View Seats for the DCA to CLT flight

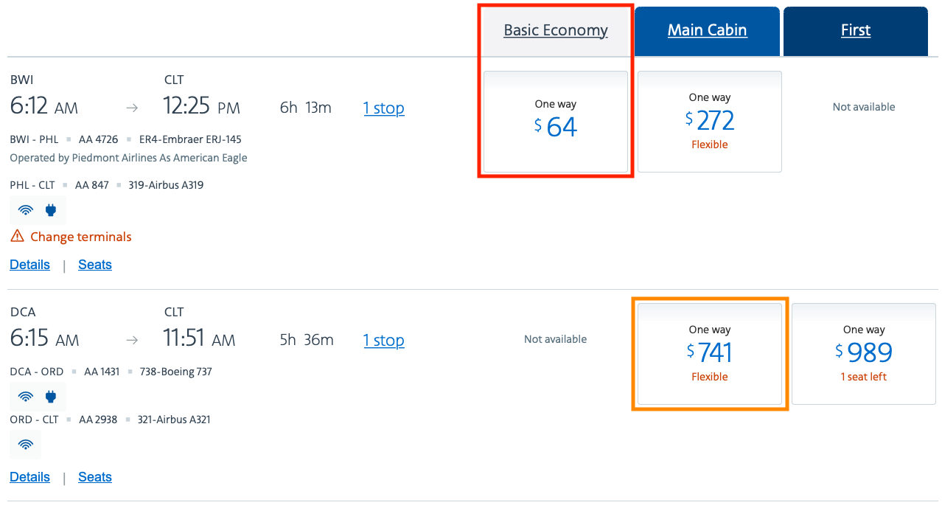pyautogui.click(x=95, y=477)
